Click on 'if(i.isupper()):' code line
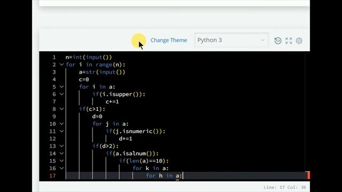 pyautogui.click(x=119, y=94)
